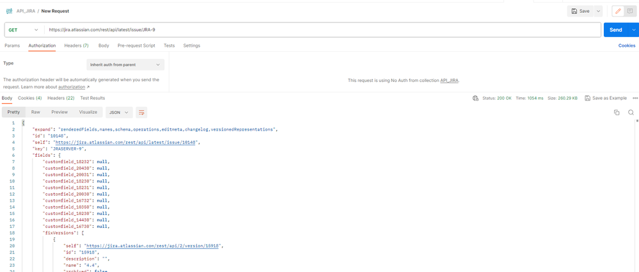Open the response Cookies (4) tab
639x272 pixels.
coord(30,99)
